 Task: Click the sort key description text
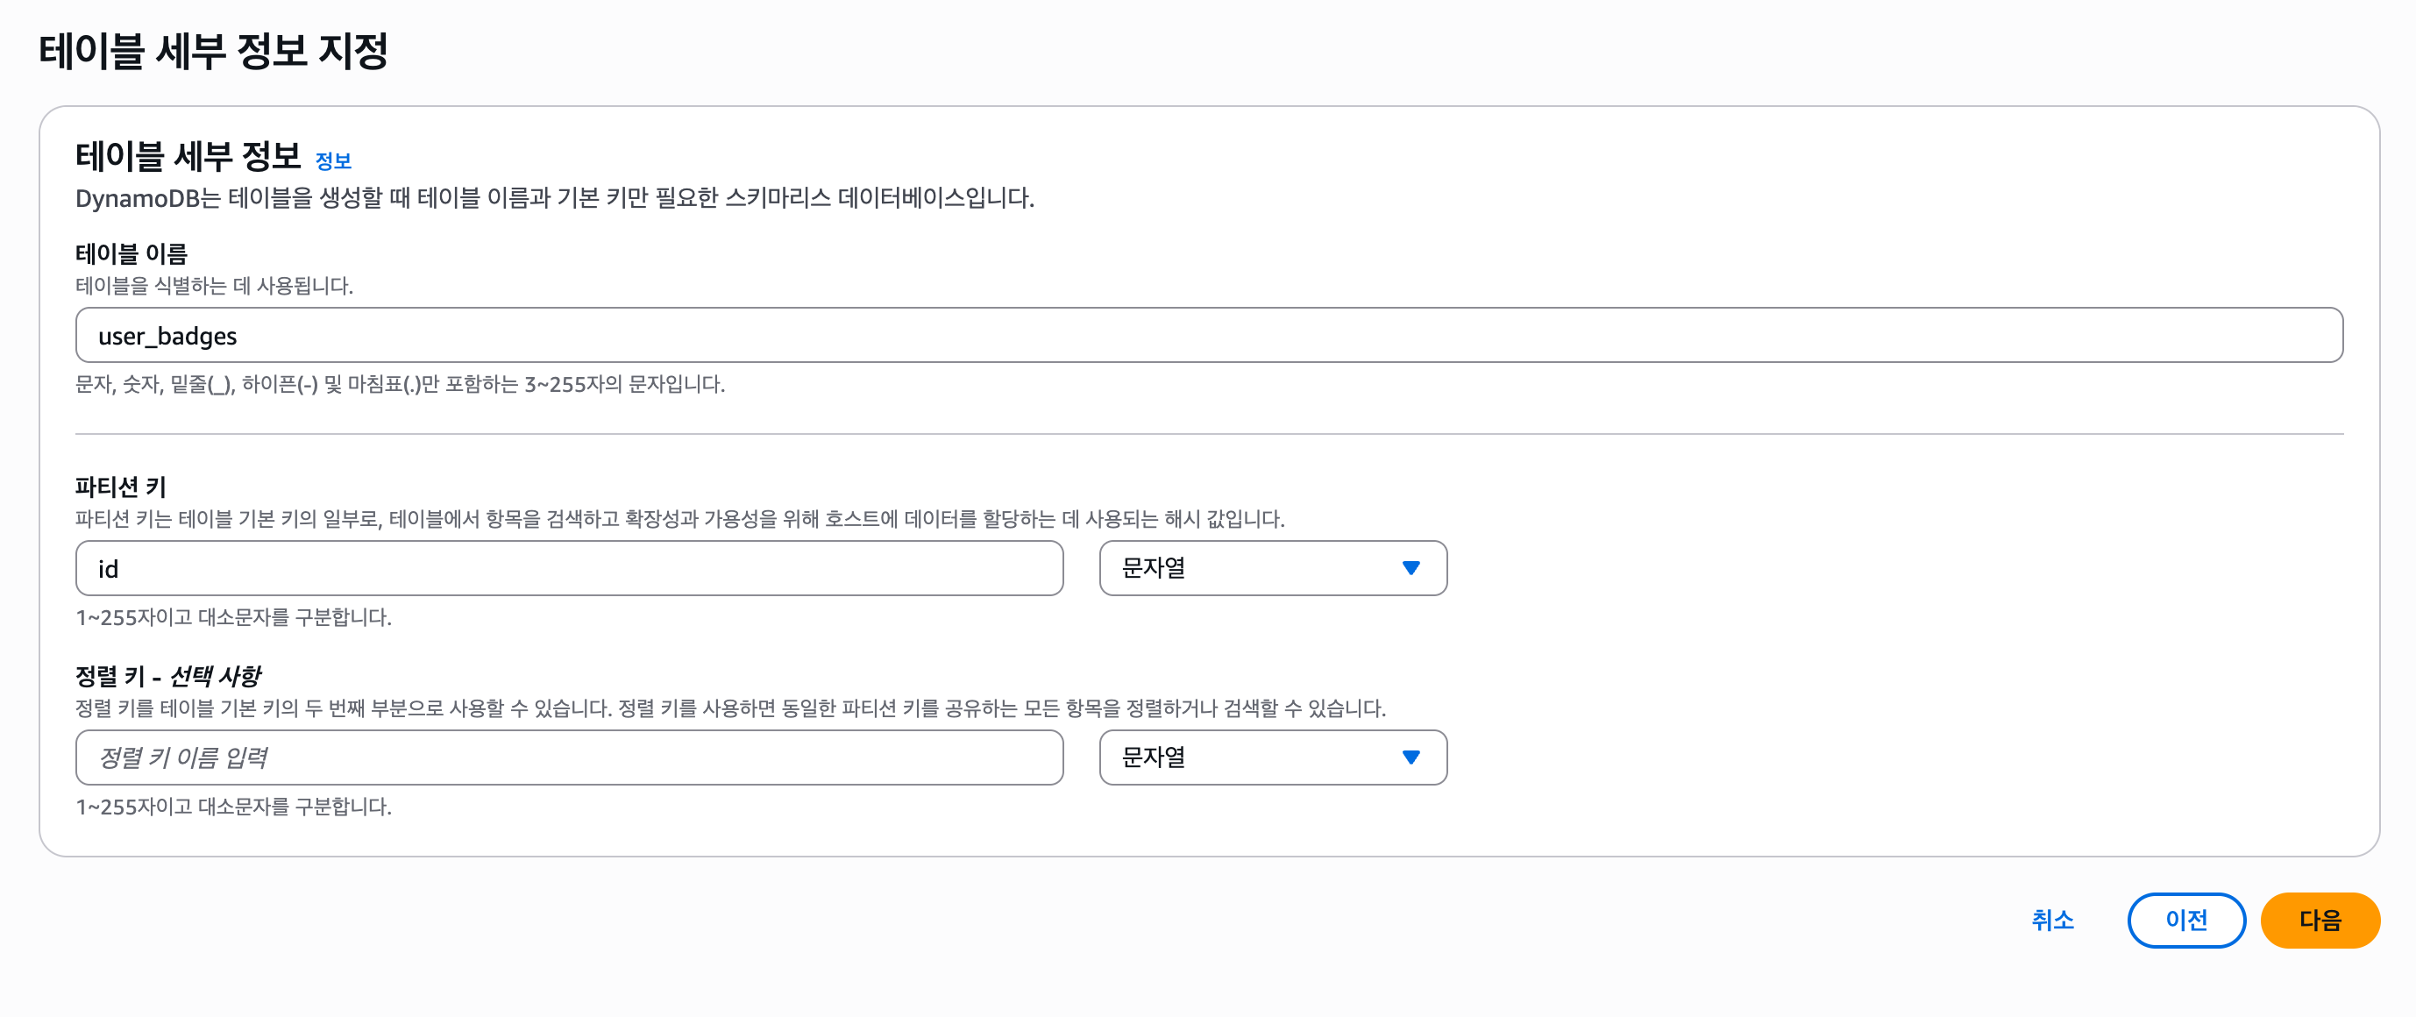tap(729, 708)
